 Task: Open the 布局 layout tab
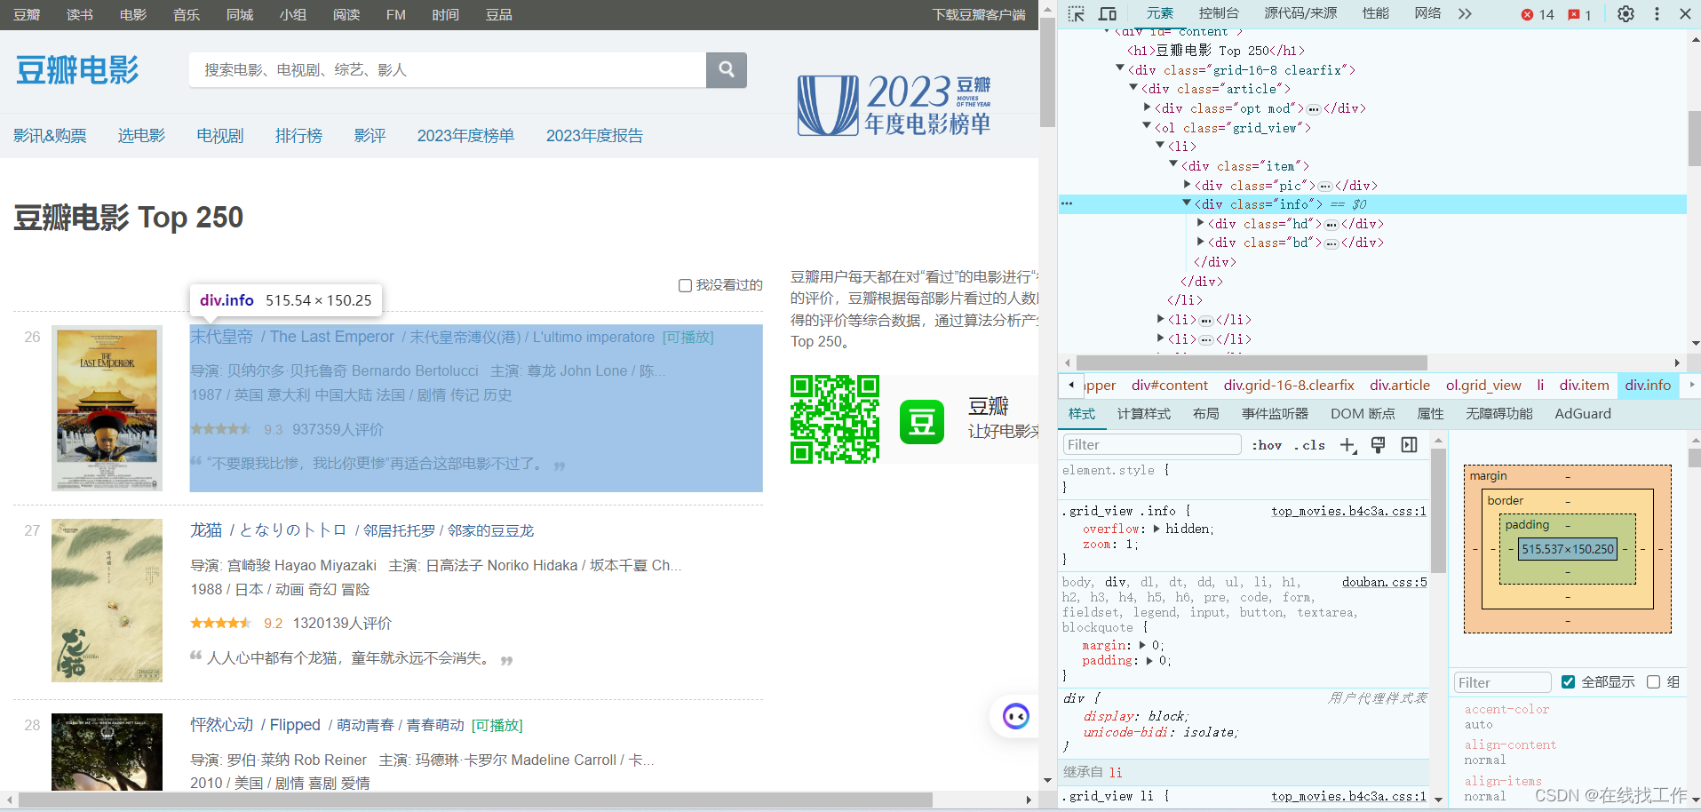coord(1205,414)
